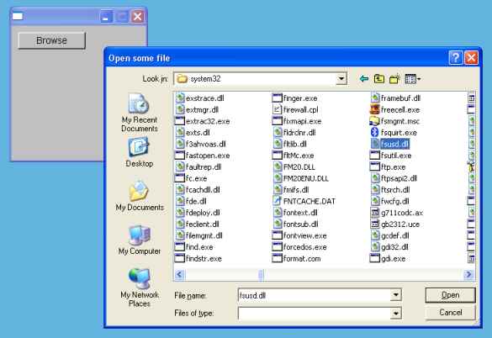This screenshot has width=492, height=338.
Task: Click the right arrow of horizontal scrollbar
Action: [x=468, y=274]
